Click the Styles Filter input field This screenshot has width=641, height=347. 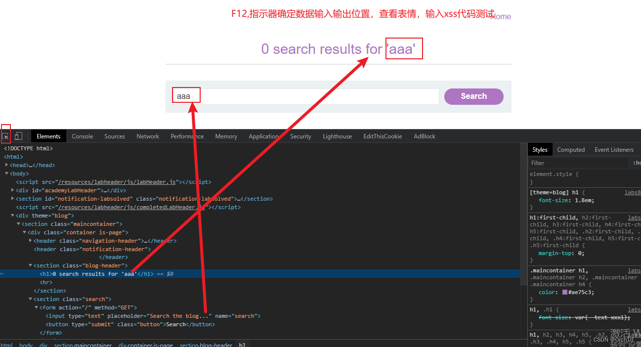point(578,163)
